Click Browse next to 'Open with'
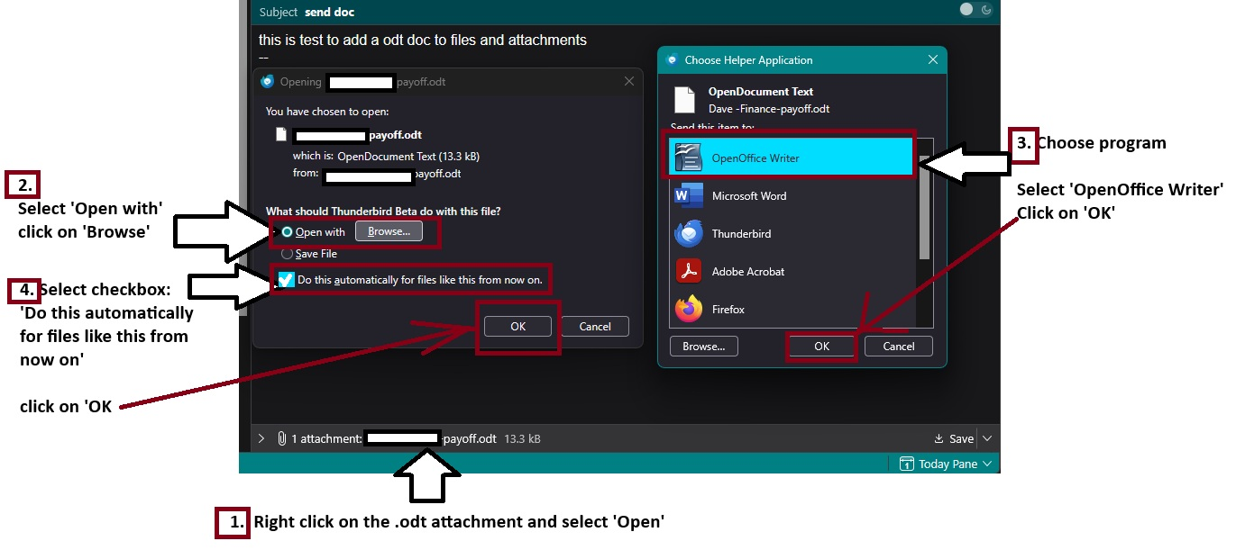The height and width of the screenshot is (559, 1236). point(389,231)
